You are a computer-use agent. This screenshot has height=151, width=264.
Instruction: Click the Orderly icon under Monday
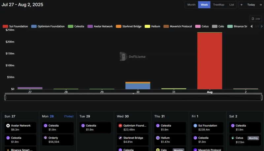click(45, 138)
